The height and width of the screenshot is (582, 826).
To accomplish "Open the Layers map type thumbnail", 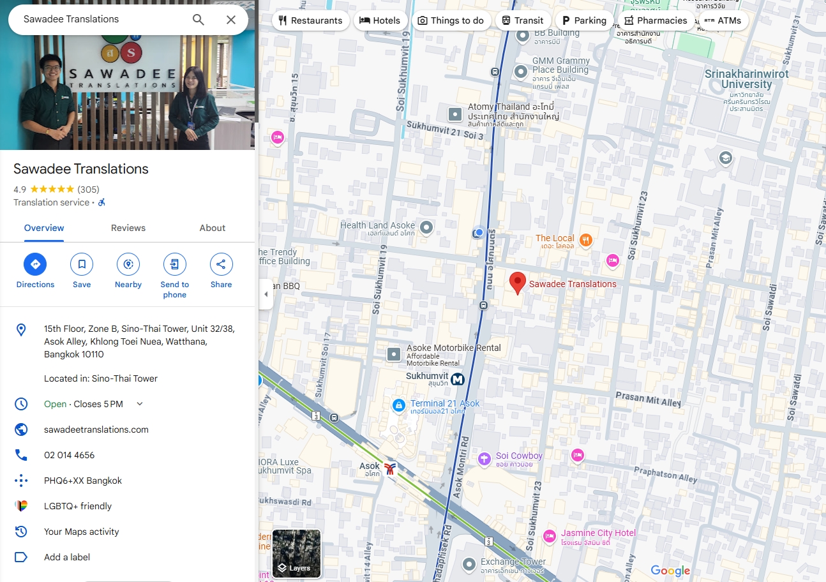I will 296,554.
